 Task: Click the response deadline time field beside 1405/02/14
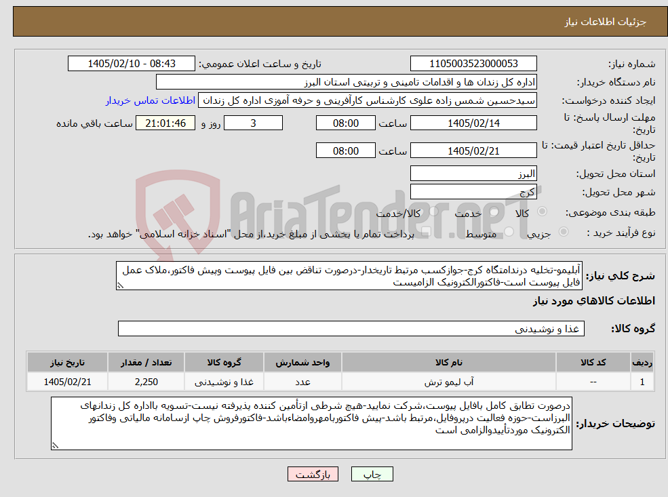tap(345, 123)
